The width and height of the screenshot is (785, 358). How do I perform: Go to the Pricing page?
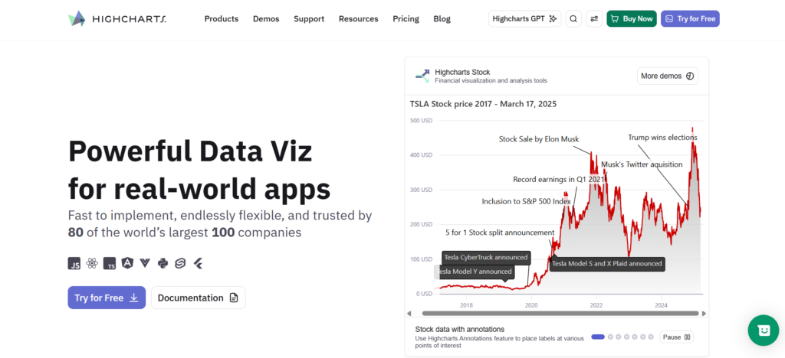point(406,19)
